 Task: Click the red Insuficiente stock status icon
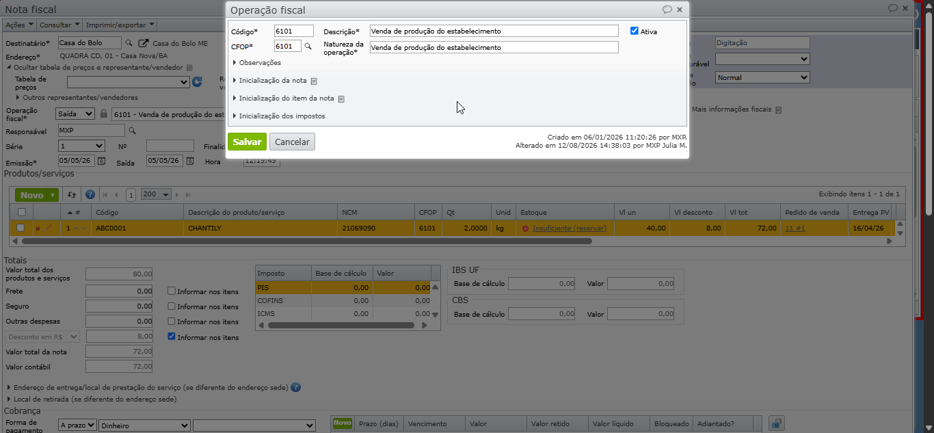[525, 228]
